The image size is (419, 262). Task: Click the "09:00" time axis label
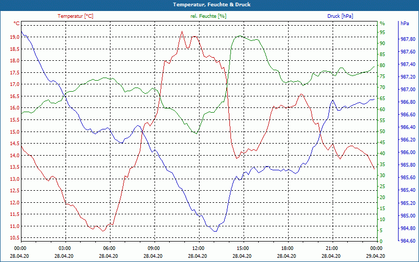[153, 248]
